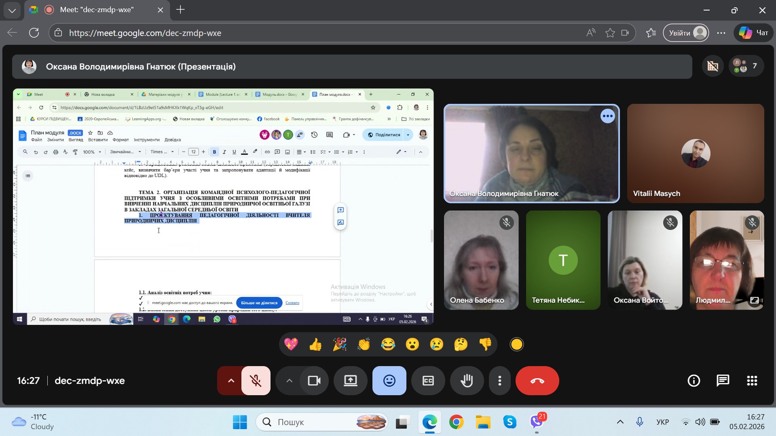
Task: Click the browser address bar URL
Action: pos(145,33)
